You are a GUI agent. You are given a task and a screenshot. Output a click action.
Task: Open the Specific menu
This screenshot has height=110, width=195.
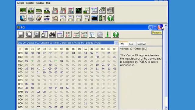[x=30, y=3]
